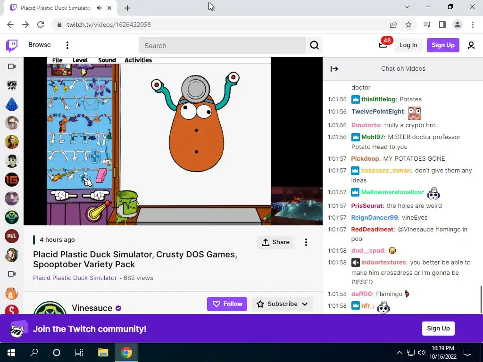The width and height of the screenshot is (483, 362).
Task: Open the 1G channel avatar in sidebar
Action: [12, 180]
